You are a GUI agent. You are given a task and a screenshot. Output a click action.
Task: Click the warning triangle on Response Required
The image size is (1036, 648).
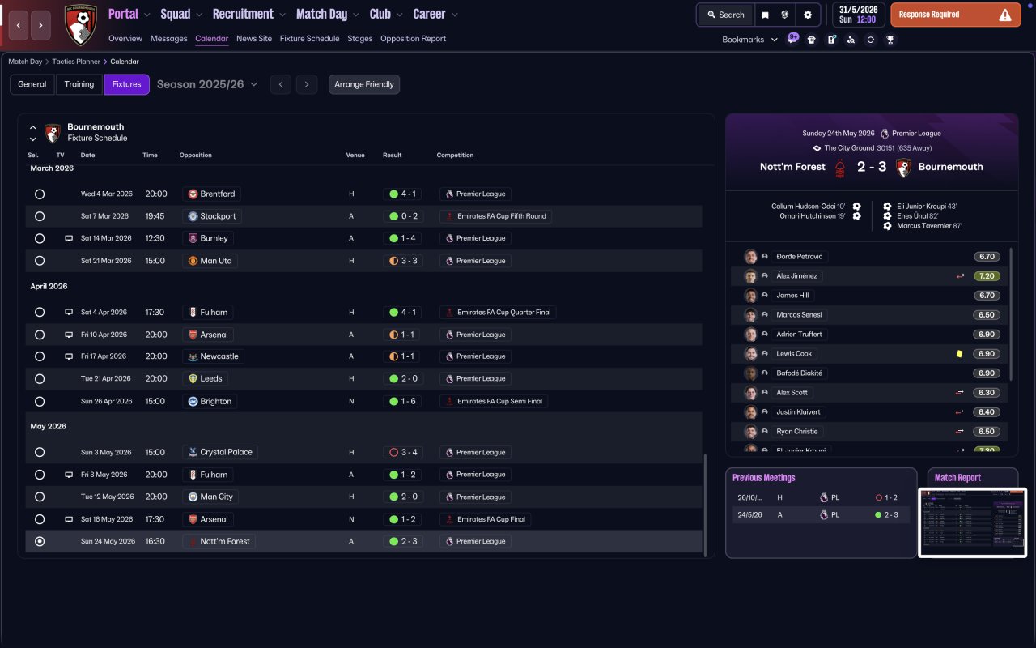[1005, 15]
